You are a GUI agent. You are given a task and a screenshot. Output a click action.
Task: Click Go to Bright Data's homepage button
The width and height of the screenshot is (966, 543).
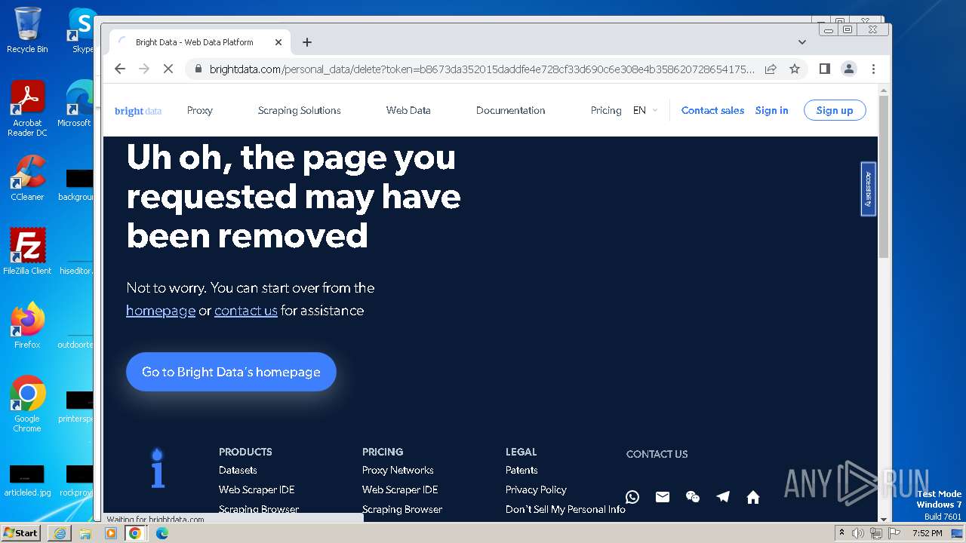(231, 372)
